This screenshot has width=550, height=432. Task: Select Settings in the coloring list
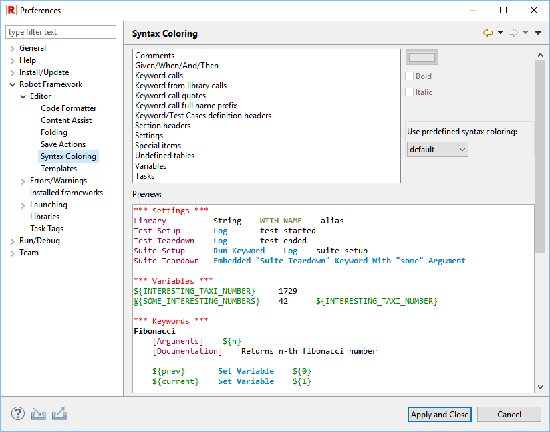coord(149,136)
